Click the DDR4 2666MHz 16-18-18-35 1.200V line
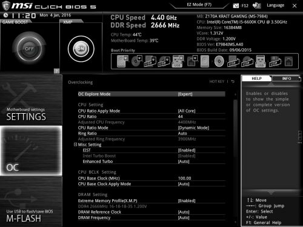303x227 pixels. tap(112, 206)
